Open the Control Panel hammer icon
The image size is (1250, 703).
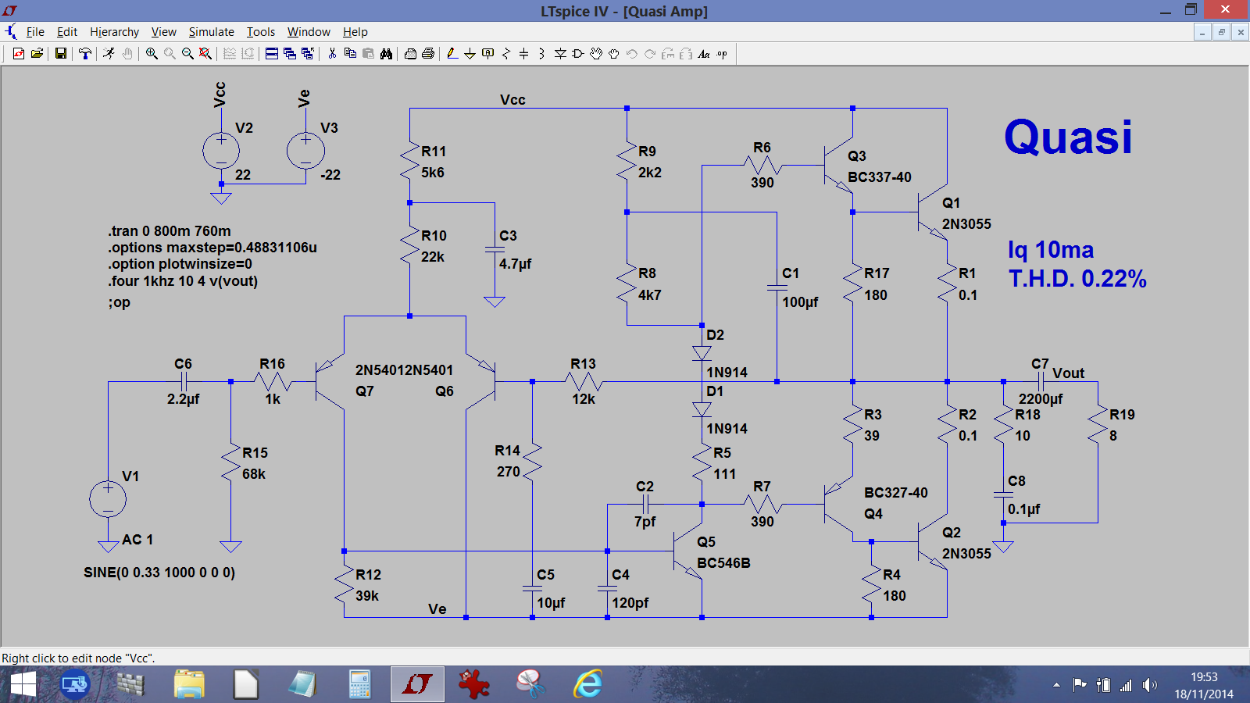coord(84,54)
